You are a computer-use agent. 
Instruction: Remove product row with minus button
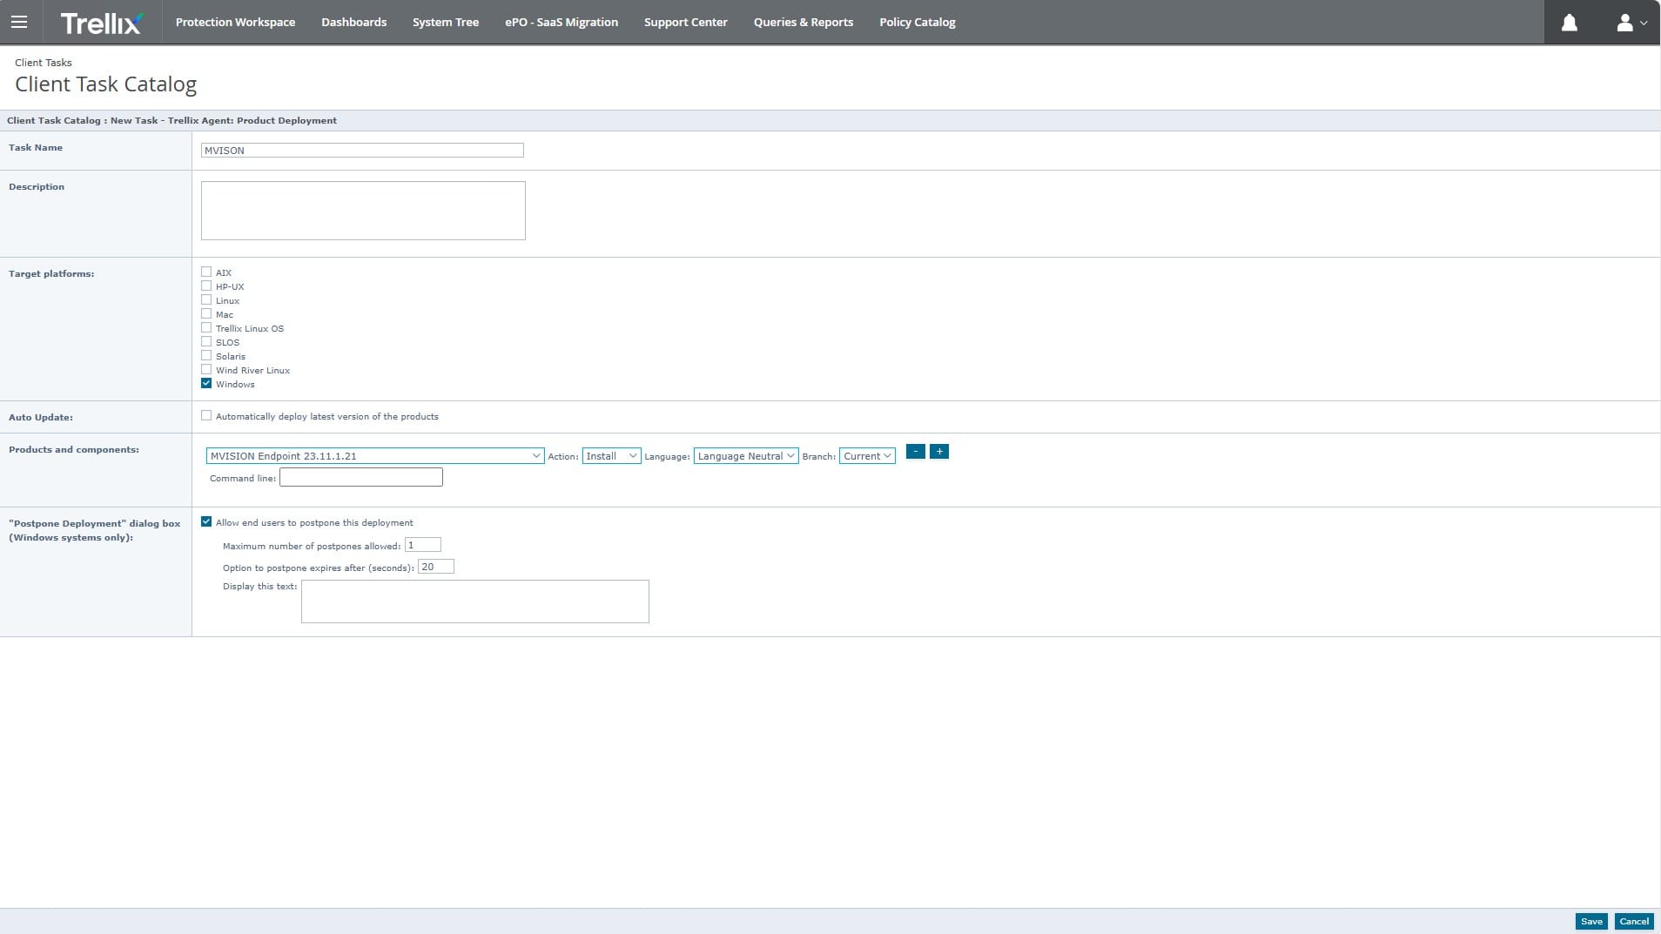pyautogui.click(x=915, y=451)
